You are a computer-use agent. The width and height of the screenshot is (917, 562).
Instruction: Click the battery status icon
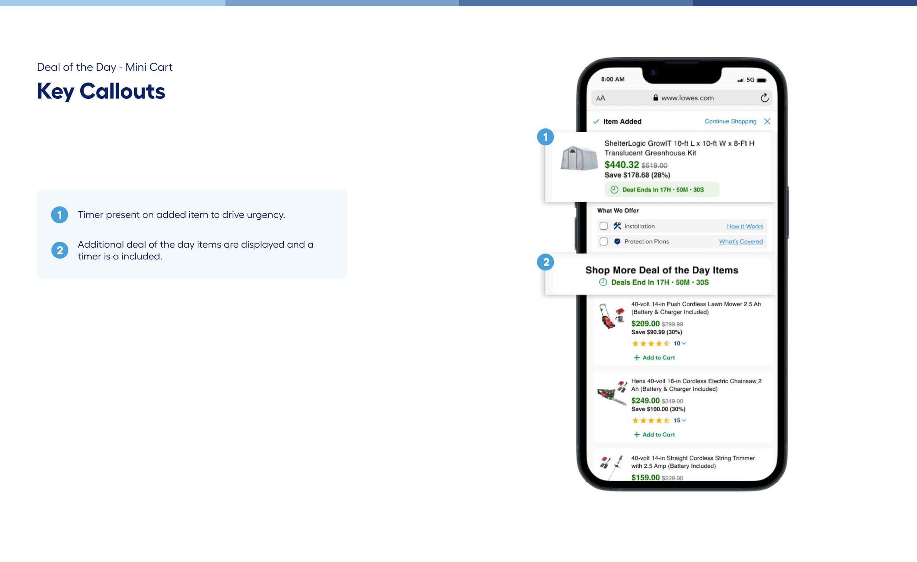click(x=762, y=80)
